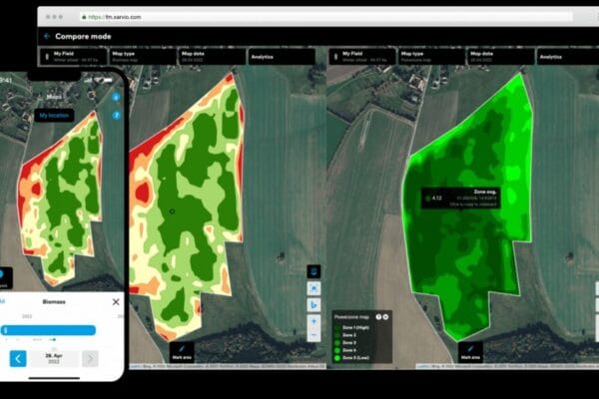This screenshot has height=399, width=599.
Task: Click the Bing map layer icon
Action: tap(314, 305)
